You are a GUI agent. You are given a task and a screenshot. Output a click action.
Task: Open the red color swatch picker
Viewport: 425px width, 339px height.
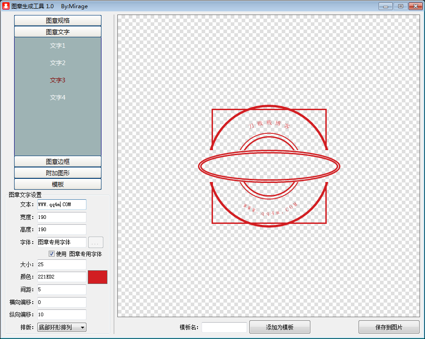click(97, 277)
